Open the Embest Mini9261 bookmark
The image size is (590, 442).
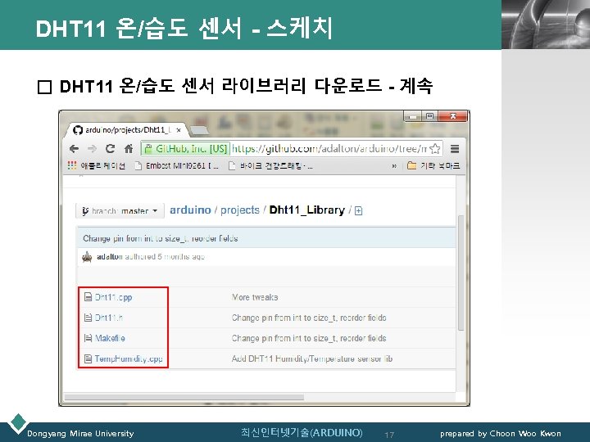(x=177, y=165)
